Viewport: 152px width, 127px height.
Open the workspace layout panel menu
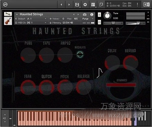click(93, 4)
